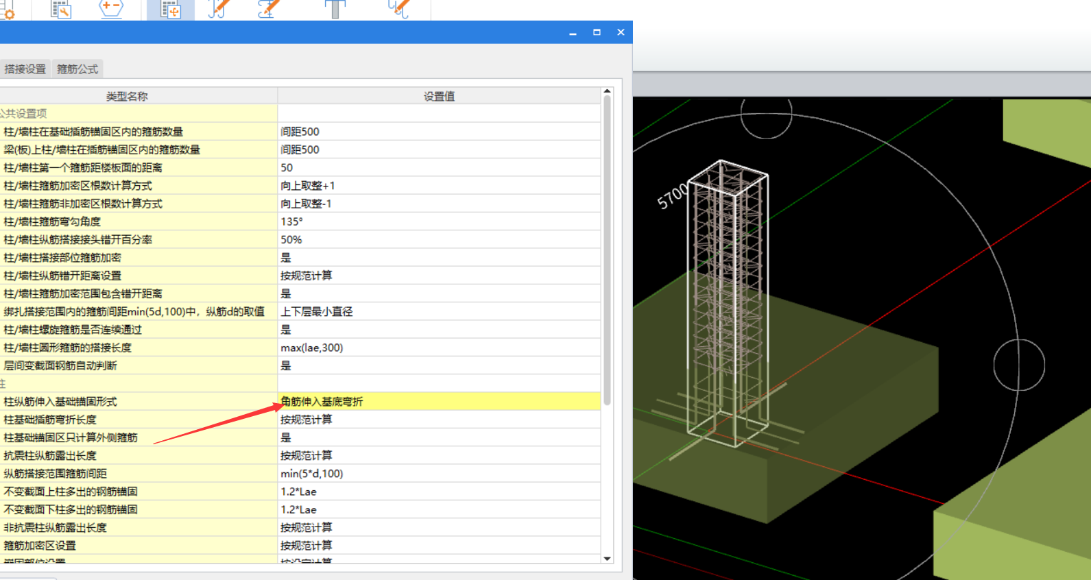Open the 间距500 value for 柱/墙柱在基础插筋 row
Image resolution: width=1091 pixels, height=580 pixels.
coord(439,132)
